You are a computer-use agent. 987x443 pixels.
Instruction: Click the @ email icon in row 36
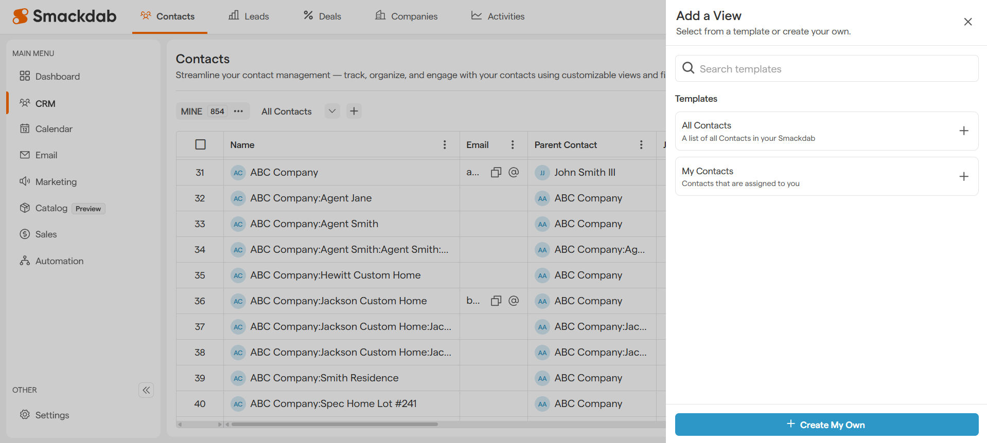513,301
